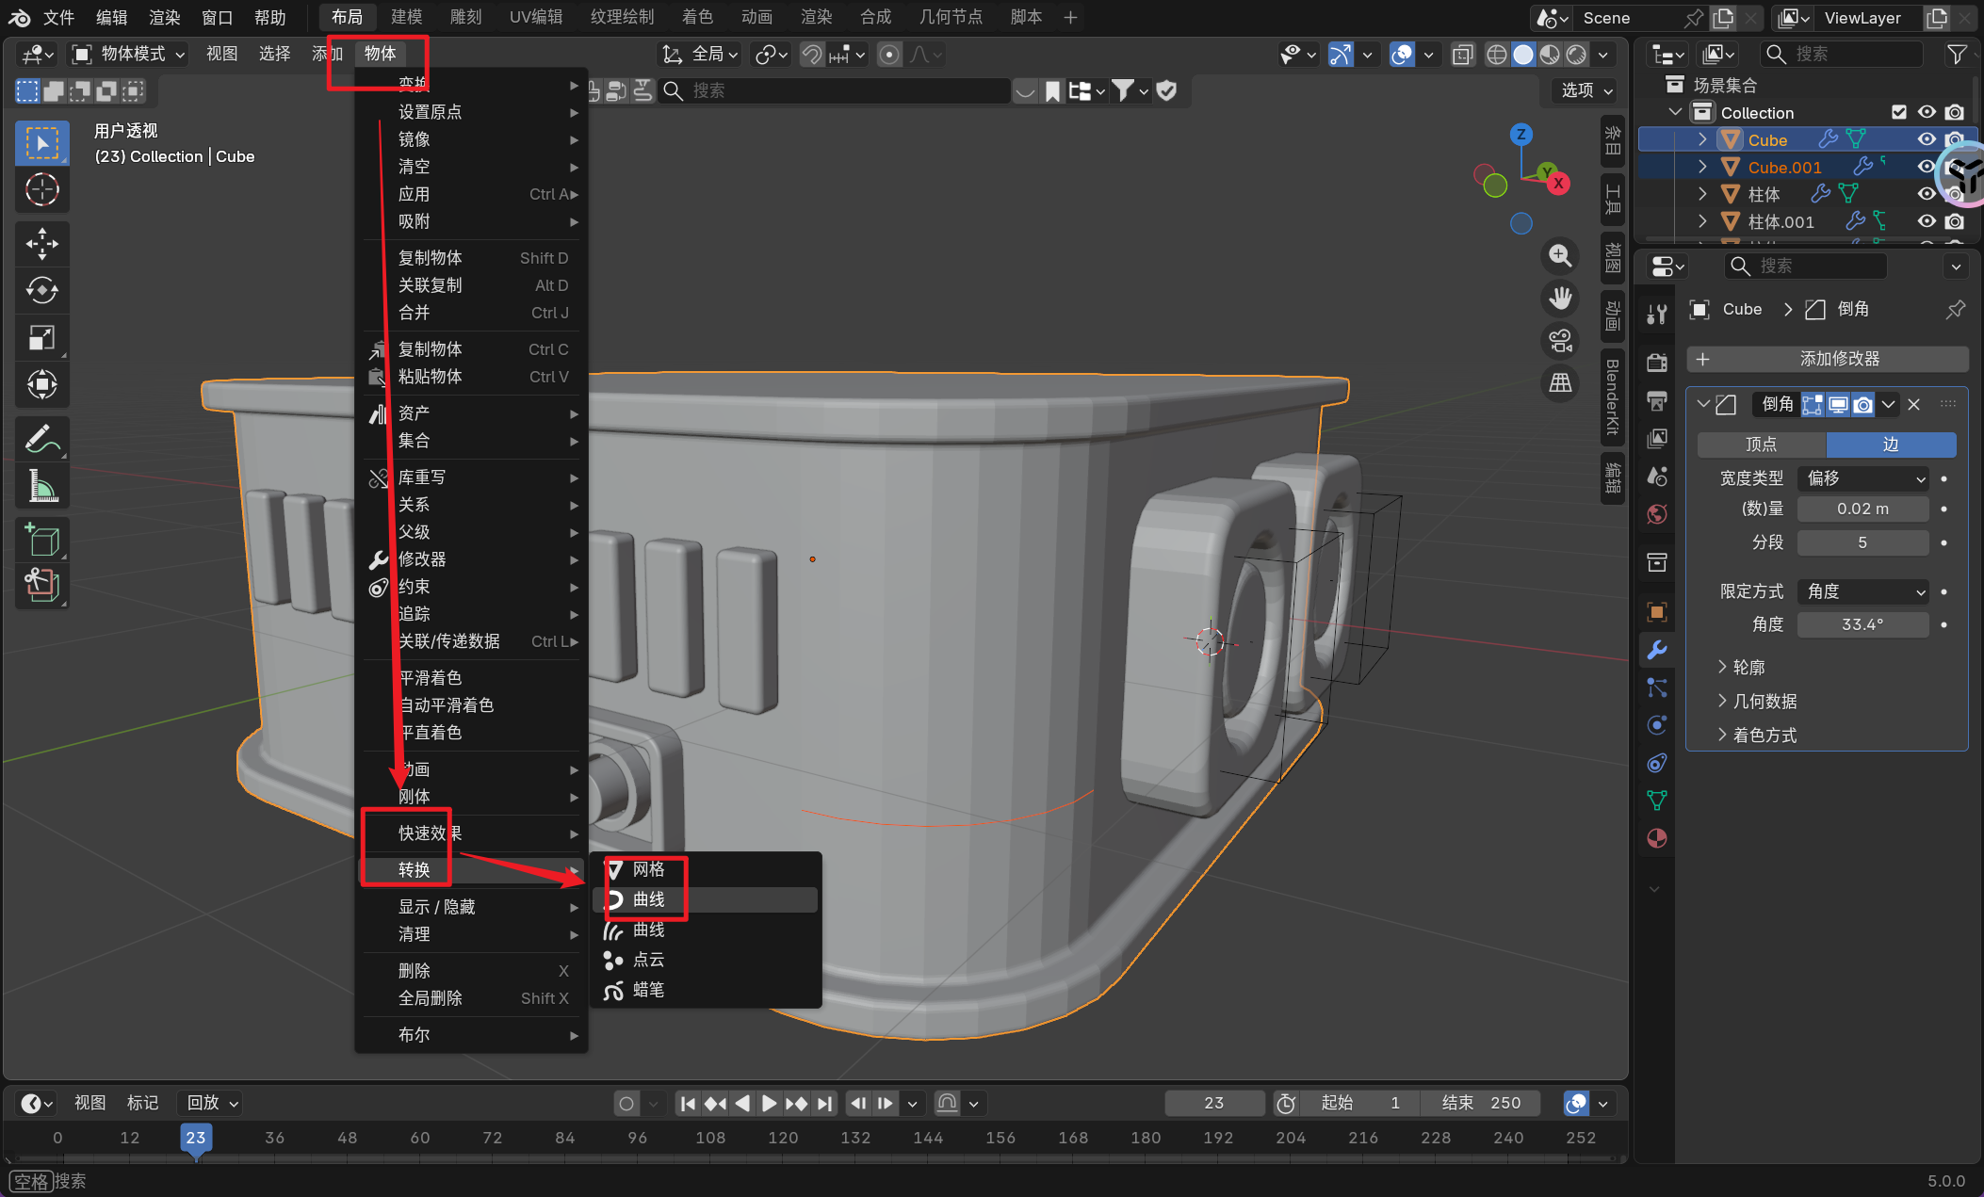Image resolution: width=1984 pixels, height=1197 pixels.
Task: Toggle camera view icon in viewport
Action: point(1560,341)
